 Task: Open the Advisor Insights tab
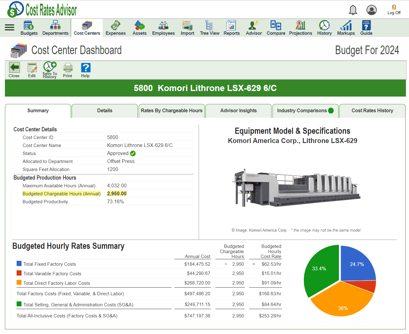pyautogui.click(x=239, y=111)
